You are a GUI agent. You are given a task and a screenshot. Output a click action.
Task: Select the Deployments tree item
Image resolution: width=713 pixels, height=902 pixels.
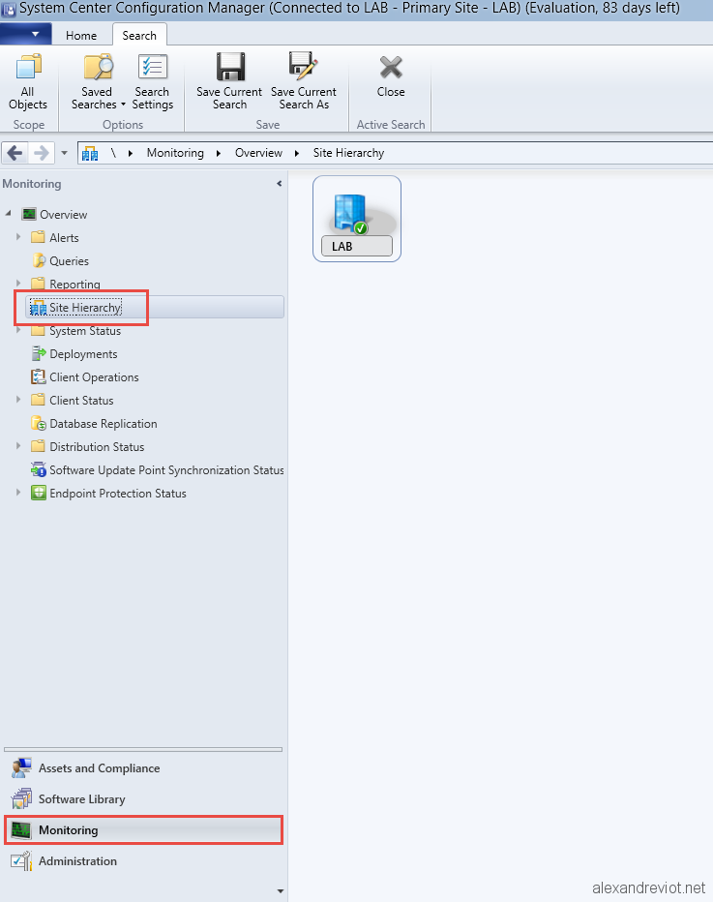(83, 354)
